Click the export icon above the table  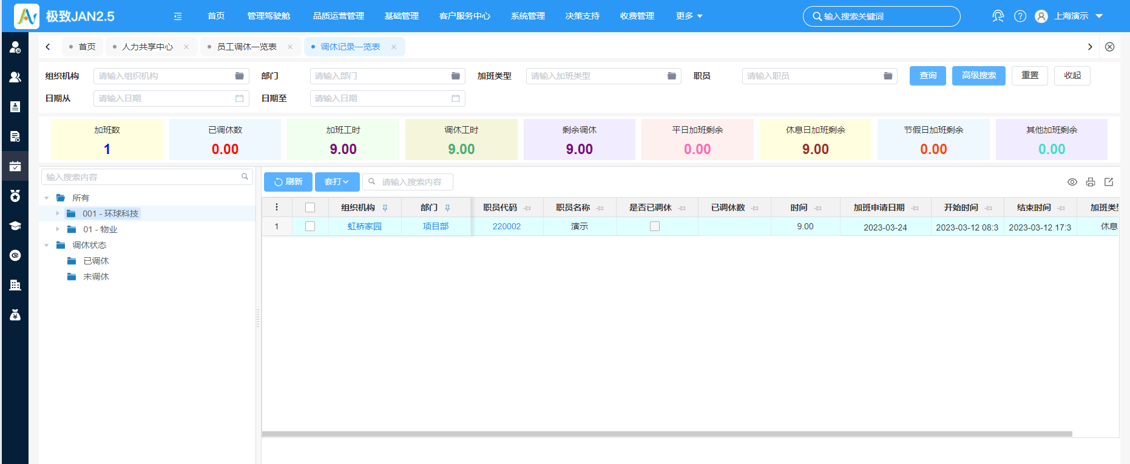(1109, 182)
